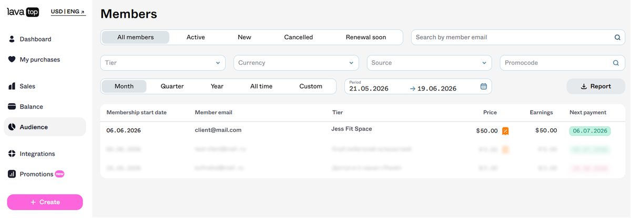Open the Dashboard sidebar icon
The width and height of the screenshot is (631, 218).
[12, 39]
